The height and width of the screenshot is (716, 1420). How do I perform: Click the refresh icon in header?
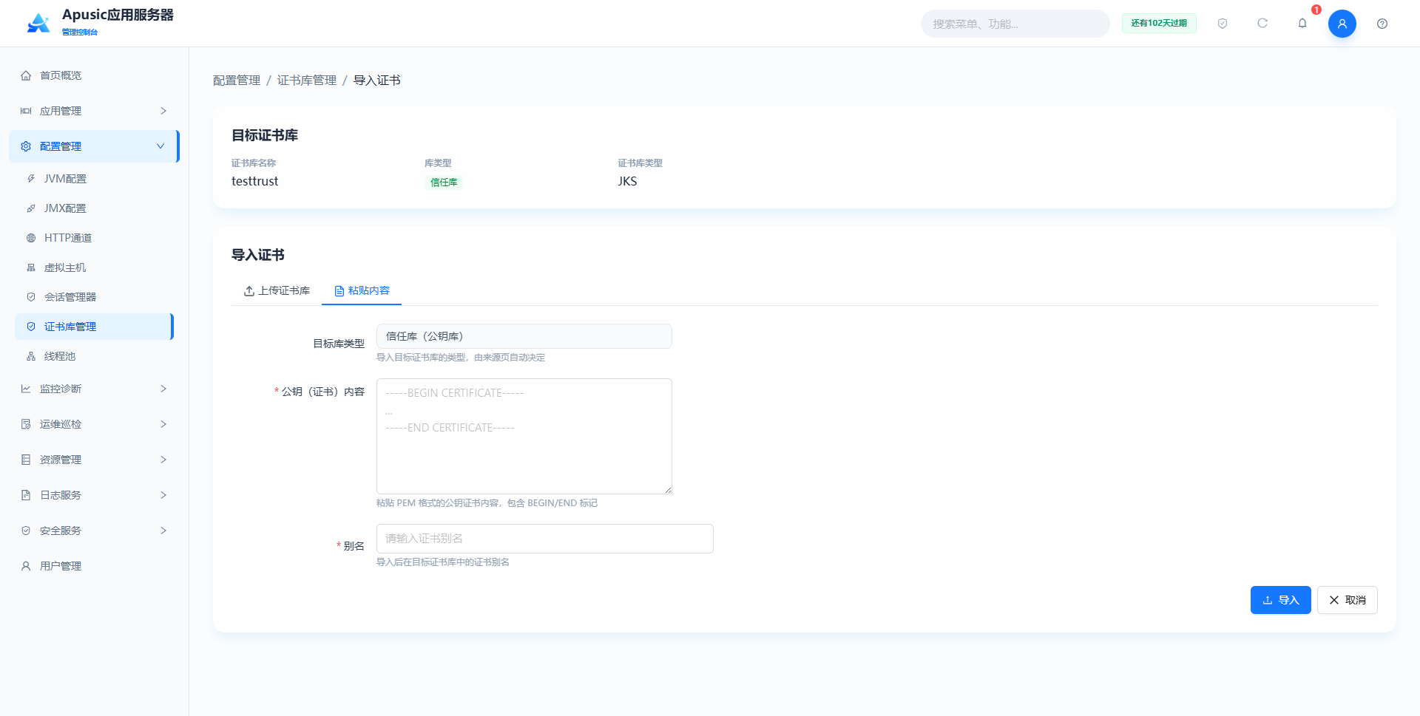click(x=1262, y=24)
